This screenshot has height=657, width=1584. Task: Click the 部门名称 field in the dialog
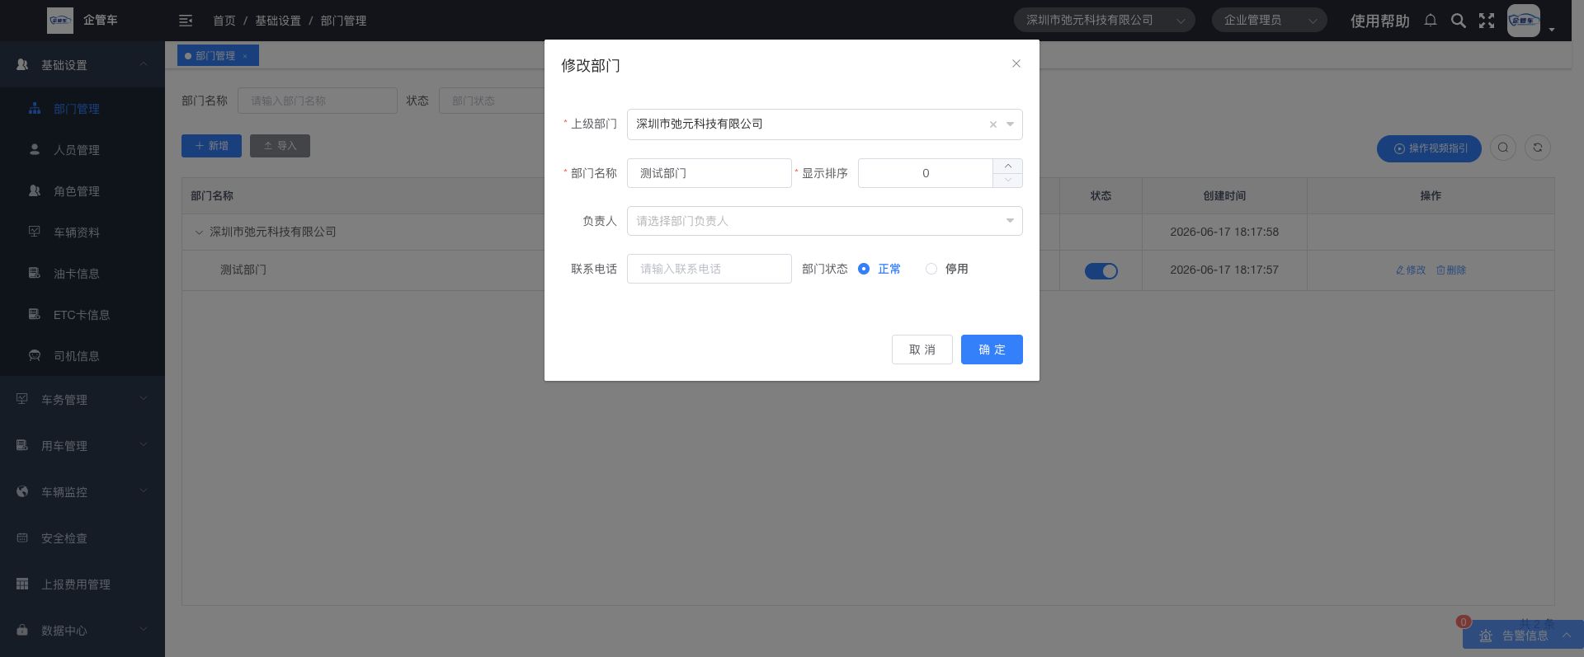709,173
